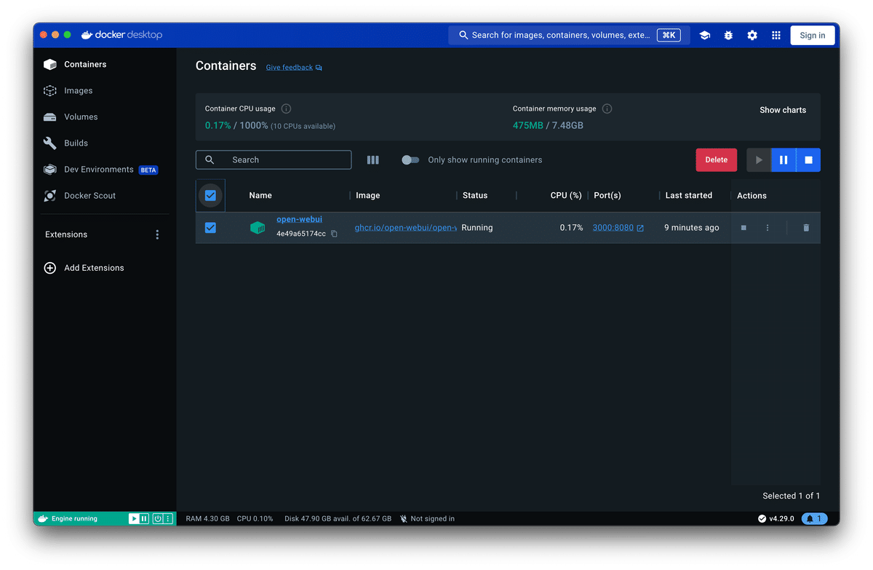873x570 pixels.
Task: Open the ghcr.io/open-webui image link
Action: [405, 228]
